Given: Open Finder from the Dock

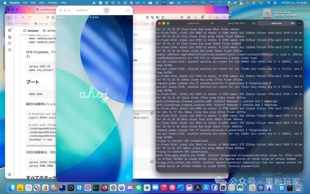Looking at the screenshot, I should click(12, 187).
